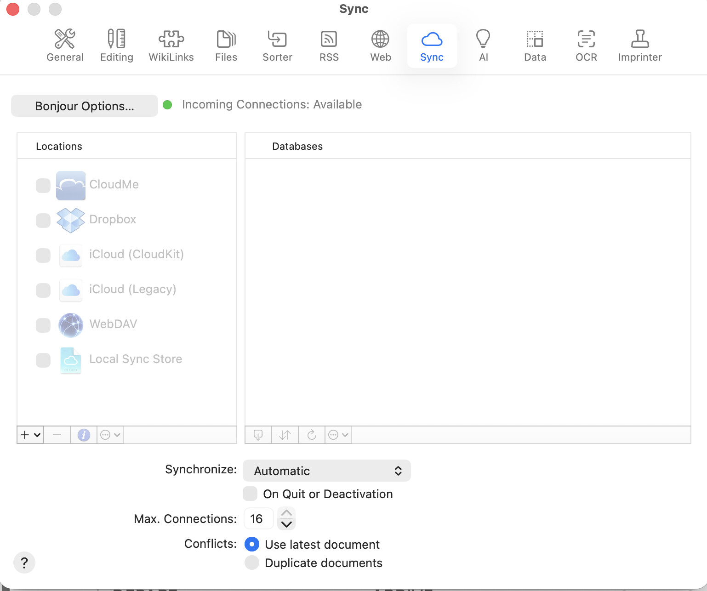This screenshot has height=591, width=707.
Task: Click the Dropbox location label
Action: (113, 219)
